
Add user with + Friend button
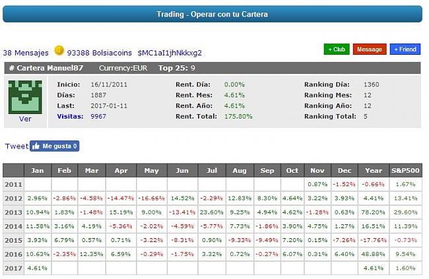[x=405, y=49]
